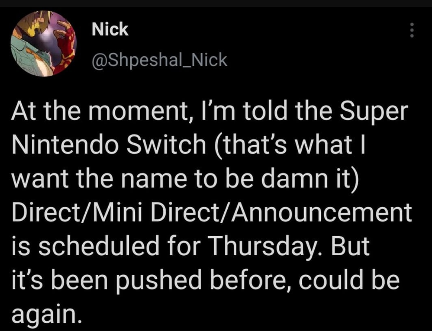Viewport: 432px width, 331px height.
Task: Open the three-dot more options menu
Action: pyautogui.click(x=412, y=30)
